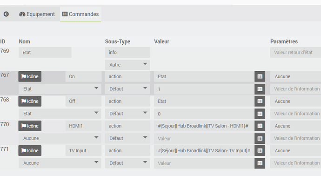The image size is (321, 176).
Task: Expand the Autre sub-type dropdown
Action: 127,65
